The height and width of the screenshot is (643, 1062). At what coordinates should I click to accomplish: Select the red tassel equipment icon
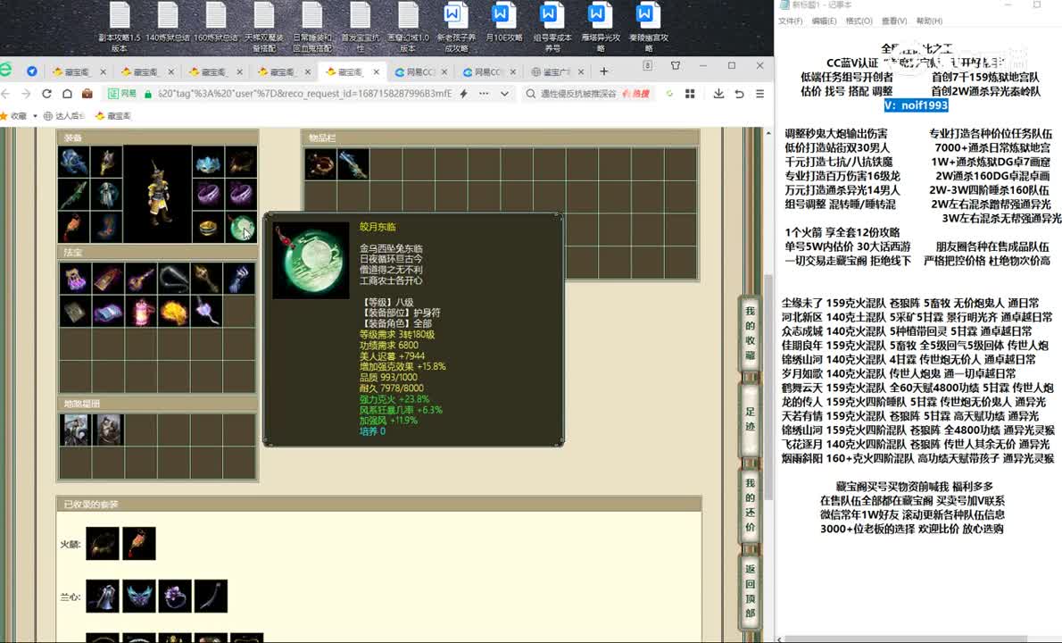(74, 228)
